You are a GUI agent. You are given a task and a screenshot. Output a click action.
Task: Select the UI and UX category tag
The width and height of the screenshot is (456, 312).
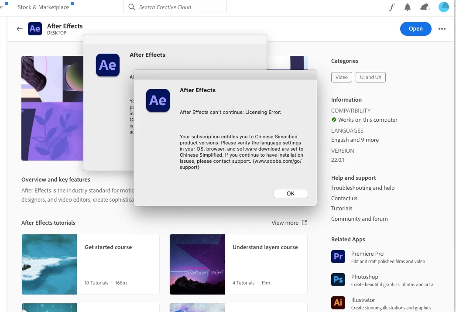[370, 77]
